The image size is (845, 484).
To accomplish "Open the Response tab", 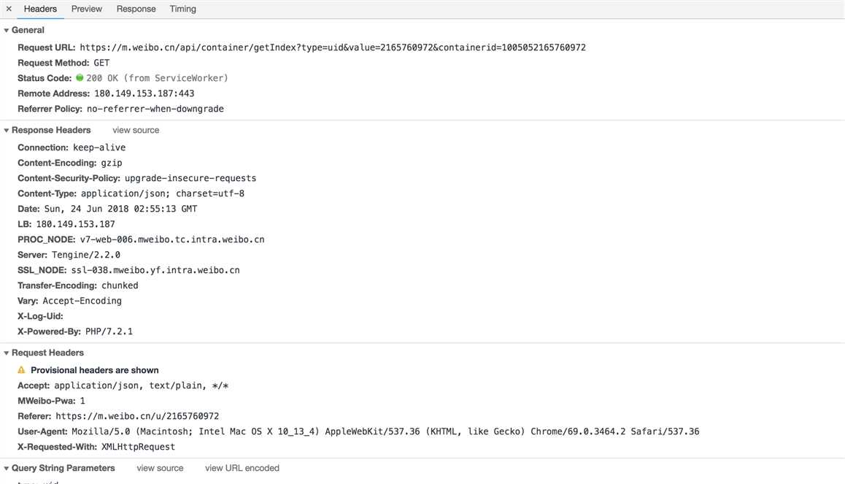I will pos(136,9).
